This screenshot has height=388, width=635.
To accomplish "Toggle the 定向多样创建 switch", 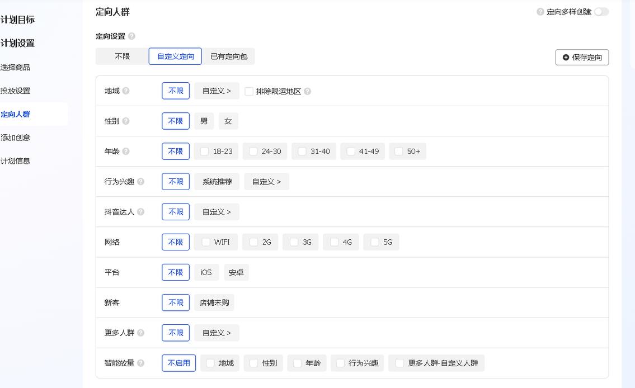I will (x=601, y=12).
